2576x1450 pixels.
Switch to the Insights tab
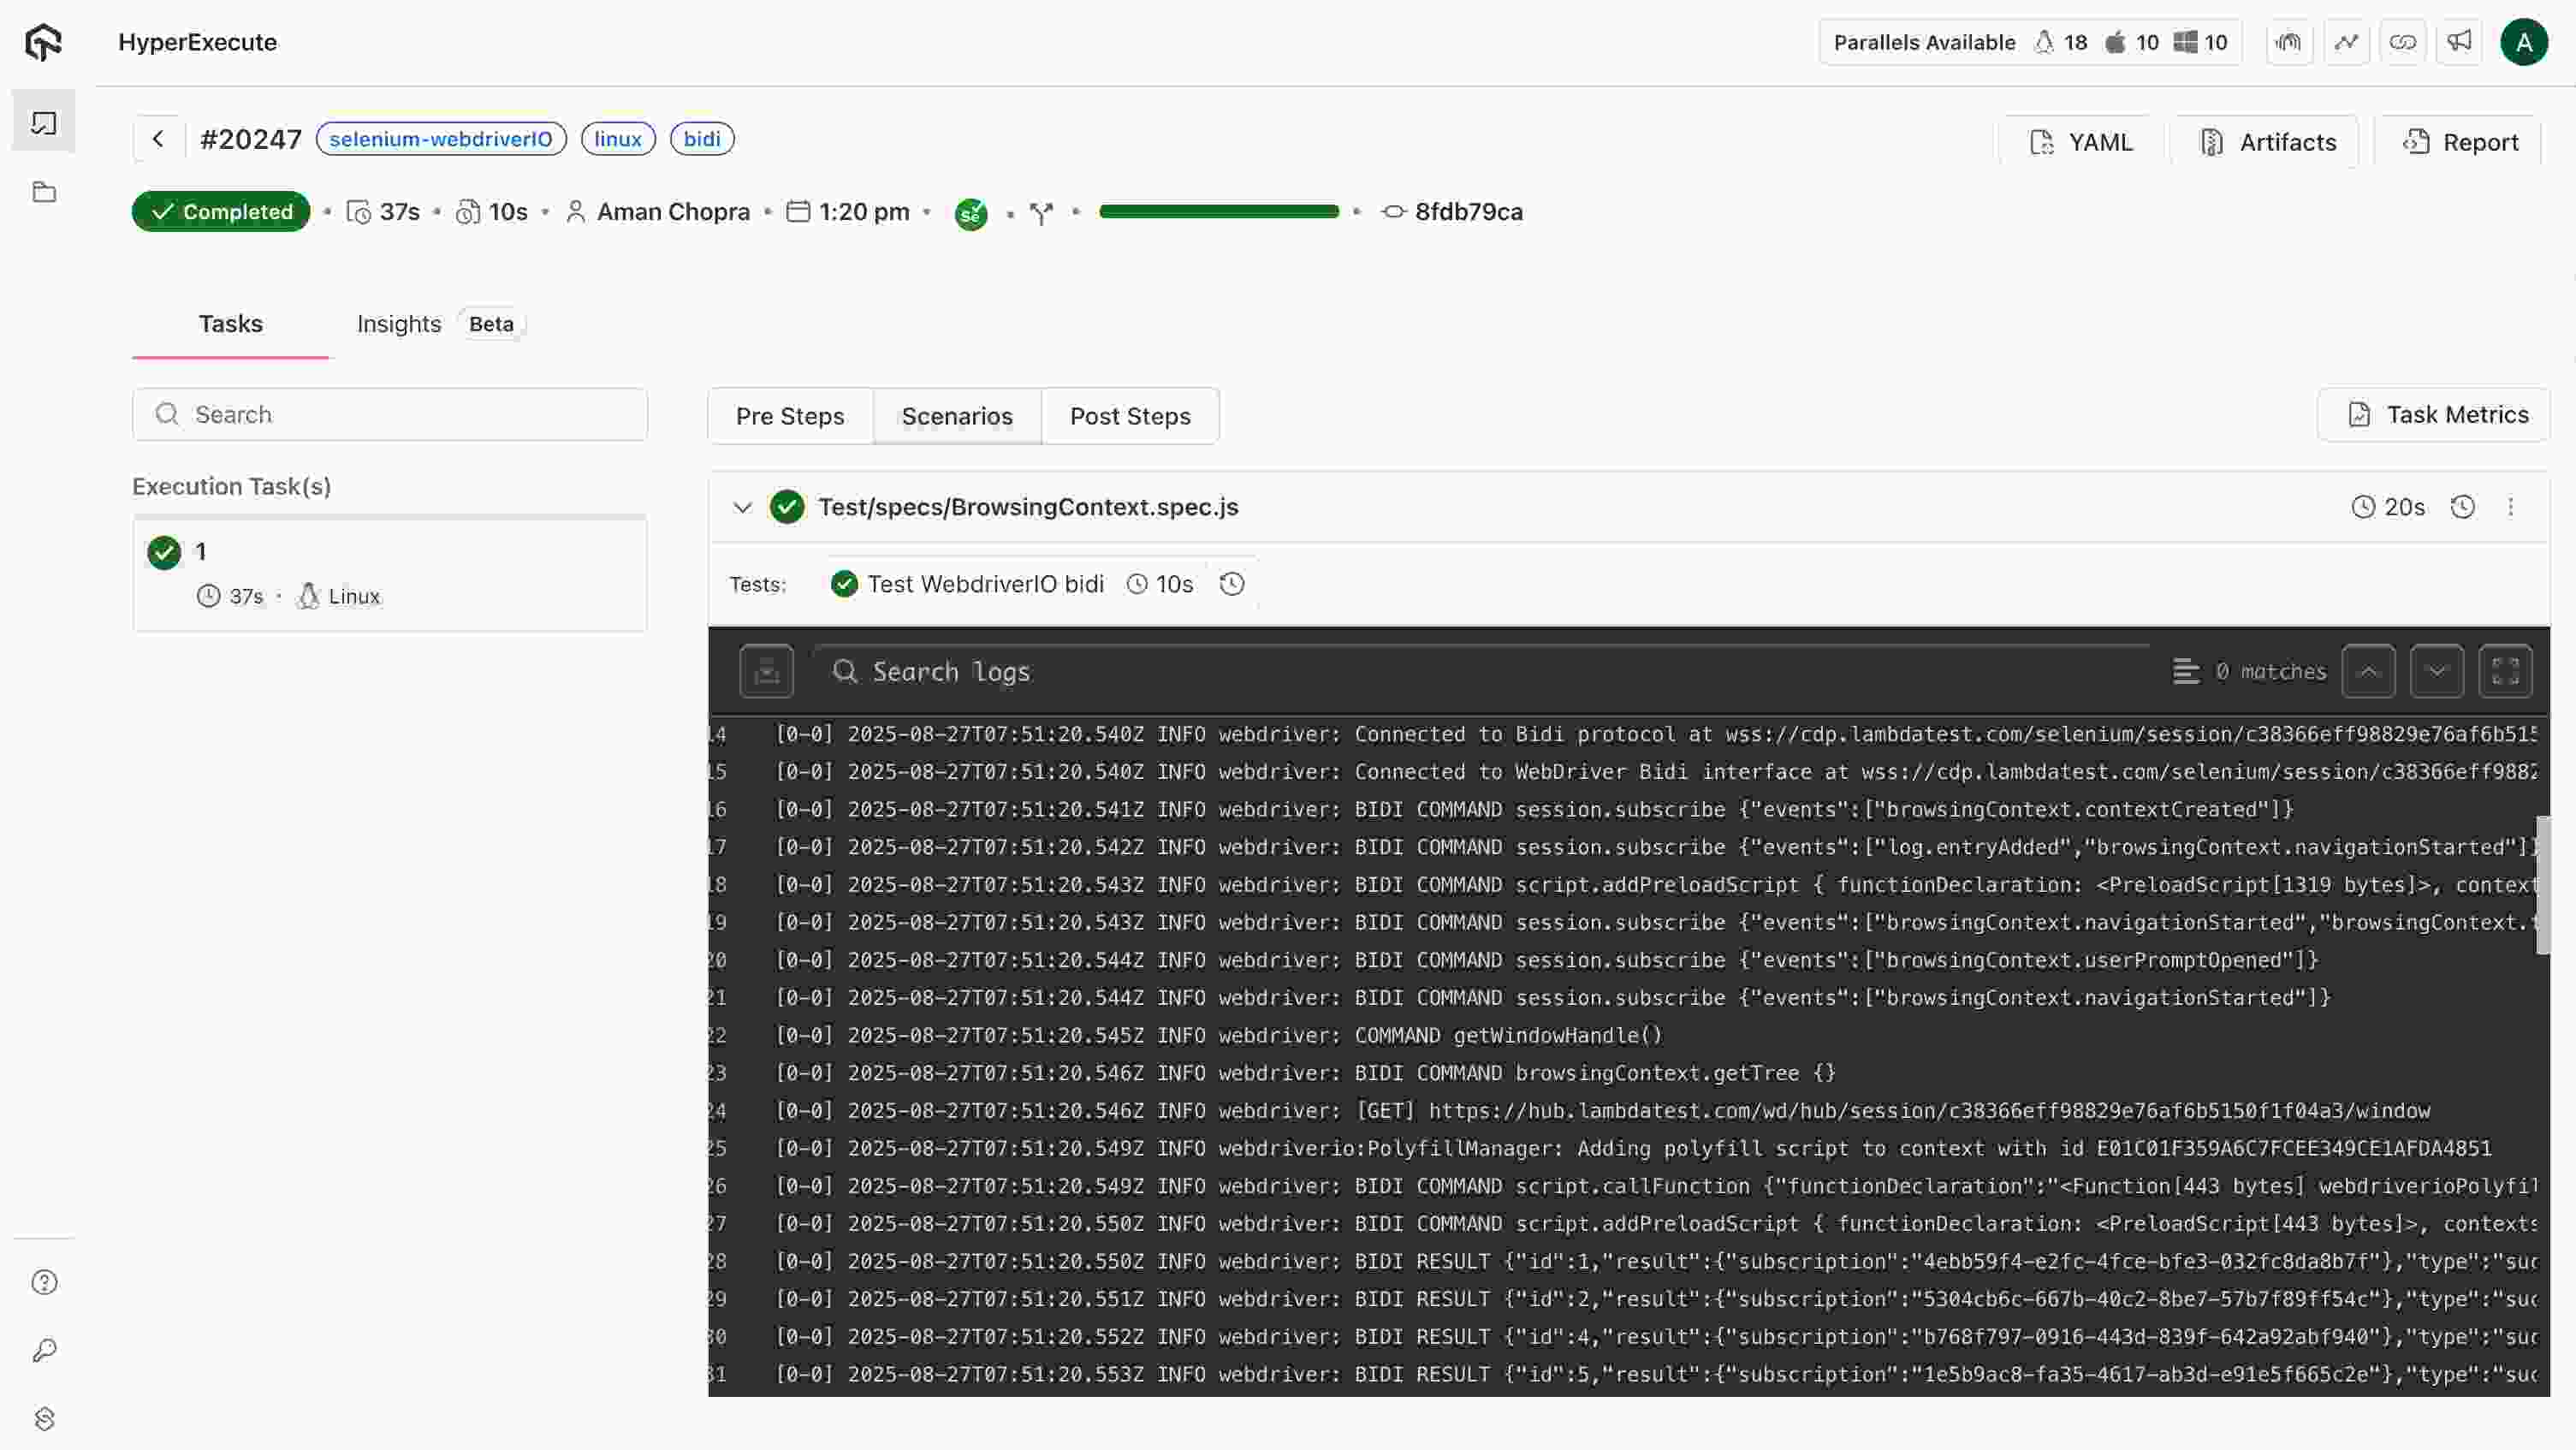click(399, 324)
